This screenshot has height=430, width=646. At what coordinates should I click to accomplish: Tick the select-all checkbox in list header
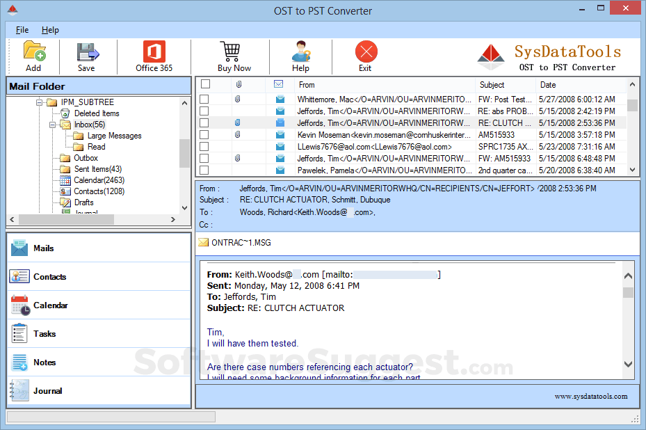point(205,84)
